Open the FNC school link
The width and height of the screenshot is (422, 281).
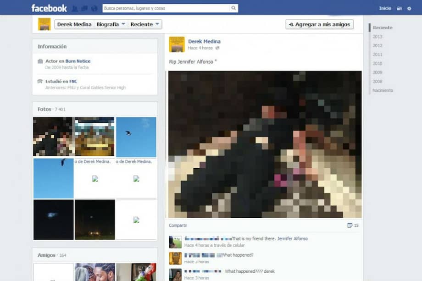pos(73,81)
